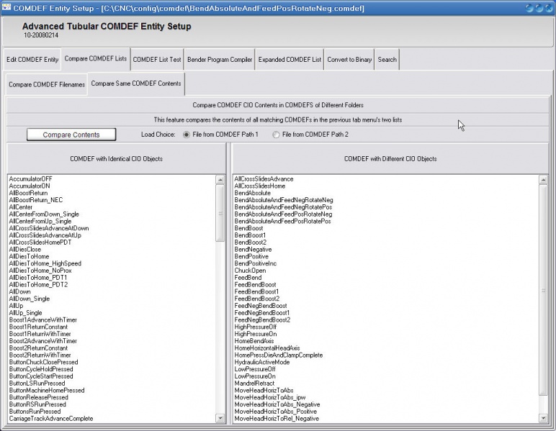556x431 pixels.
Task: Switch to the Search tab
Action: (x=387, y=60)
